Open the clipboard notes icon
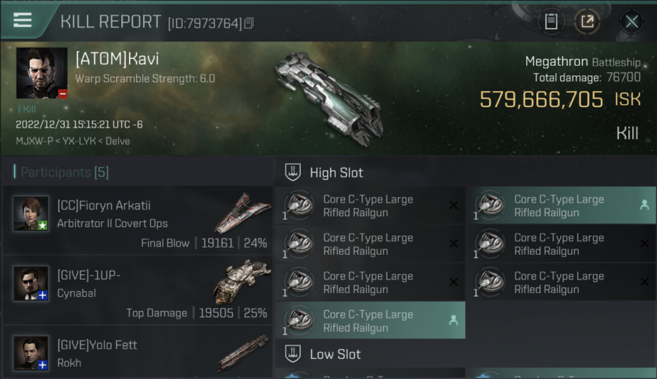 551,21
